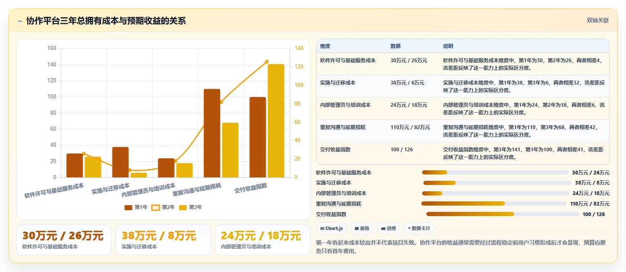Toggle the 第3年 legend entry
This screenshot has height=272, width=626.
tap(190, 207)
